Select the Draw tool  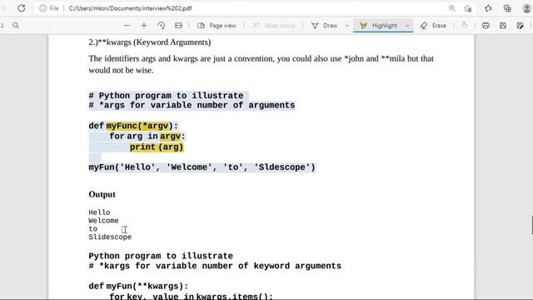point(325,26)
